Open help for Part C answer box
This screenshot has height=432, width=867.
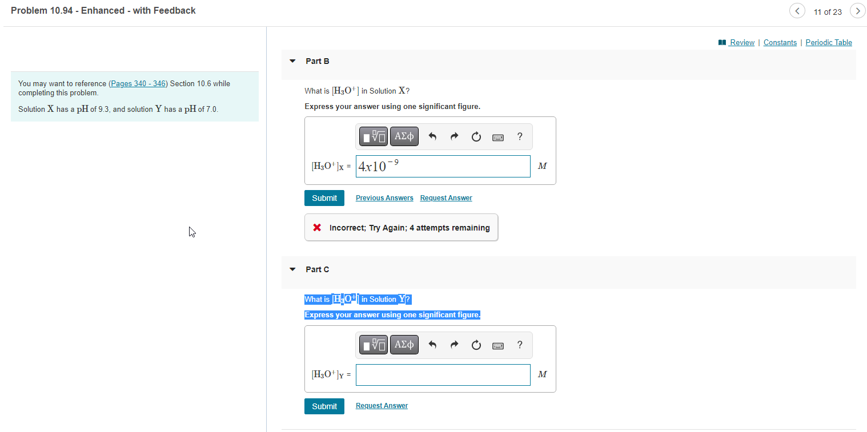pos(520,345)
